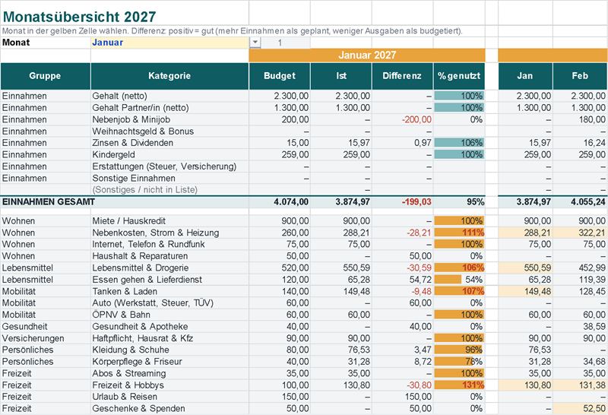The width and height of the screenshot is (608, 415).
Task: Click the Zinsen & Dividenden cell
Action: pos(169,143)
